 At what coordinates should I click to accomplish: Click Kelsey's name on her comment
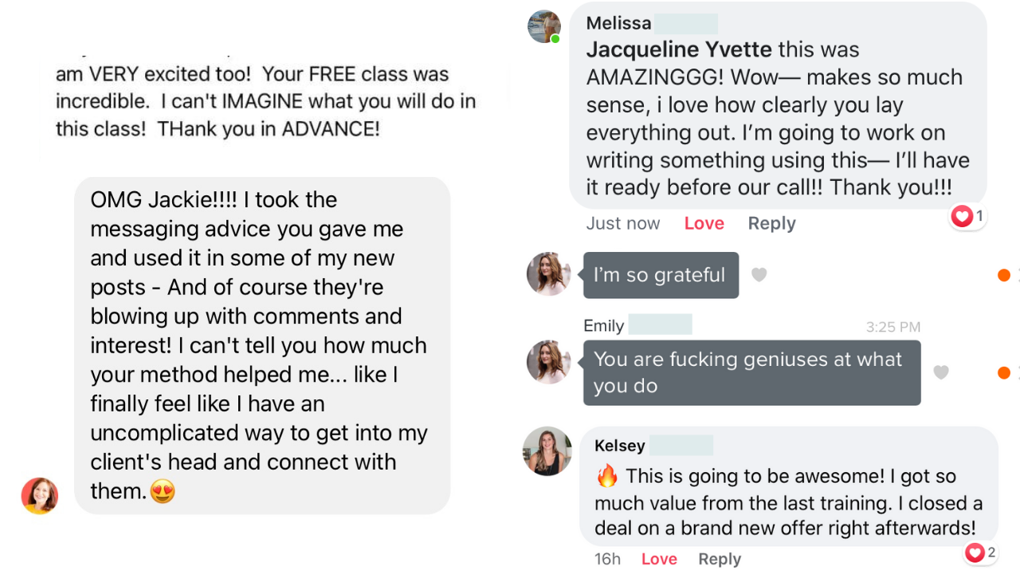click(619, 446)
